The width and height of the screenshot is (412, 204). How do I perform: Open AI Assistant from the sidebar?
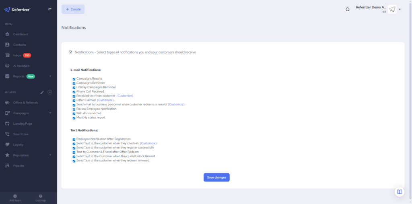click(x=21, y=66)
